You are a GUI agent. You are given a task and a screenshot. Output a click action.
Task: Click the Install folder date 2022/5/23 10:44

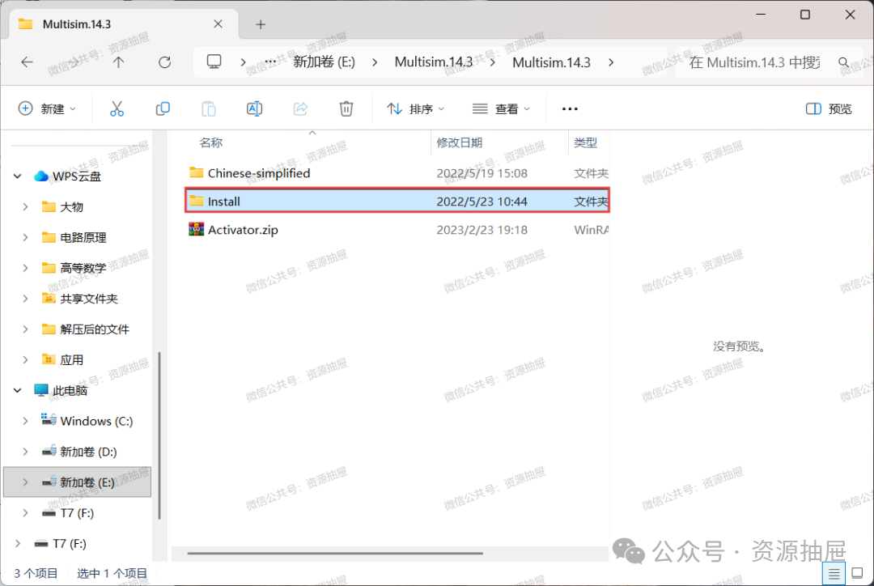click(x=482, y=202)
